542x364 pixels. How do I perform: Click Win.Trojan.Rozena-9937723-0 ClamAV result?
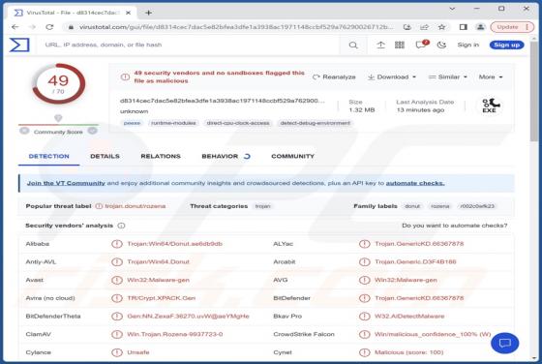175,334
